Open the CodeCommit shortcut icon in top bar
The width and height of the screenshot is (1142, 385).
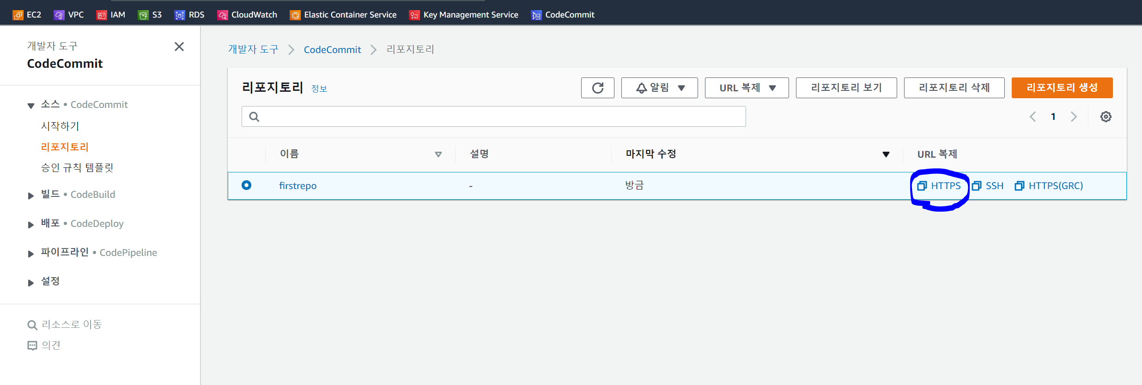pyautogui.click(x=536, y=15)
